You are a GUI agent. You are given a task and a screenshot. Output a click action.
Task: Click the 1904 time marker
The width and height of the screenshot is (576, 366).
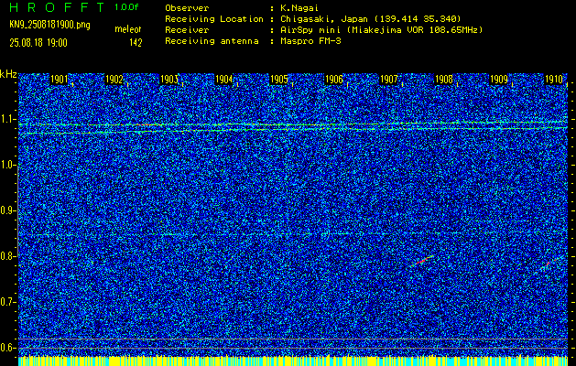[x=223, y=80]
